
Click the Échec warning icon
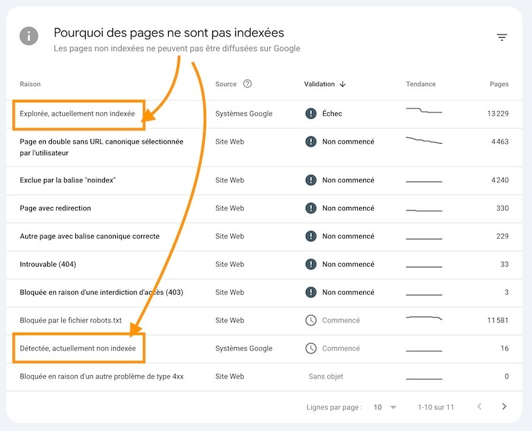[x=311, y=113]
